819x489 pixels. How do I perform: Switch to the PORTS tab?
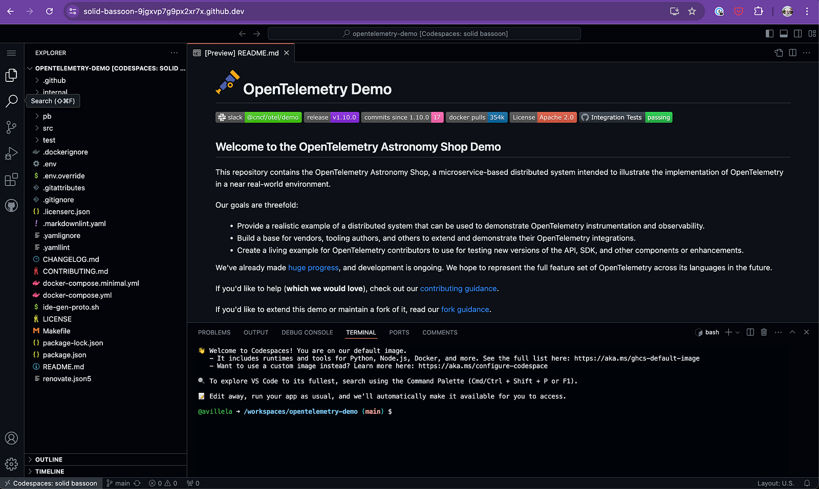[399, 332]
